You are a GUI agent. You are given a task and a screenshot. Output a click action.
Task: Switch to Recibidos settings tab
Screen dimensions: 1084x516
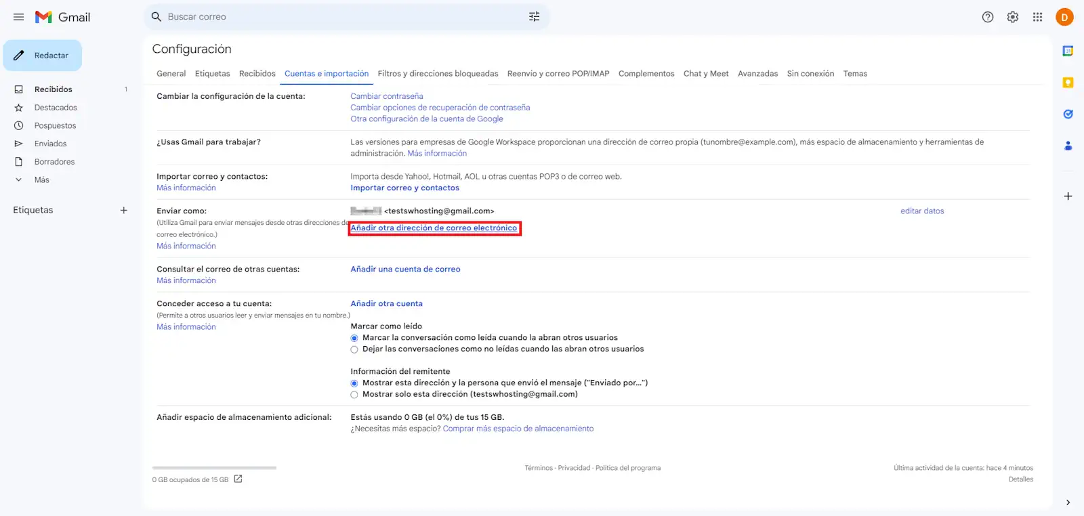pyautogui.click(x=257, y=74)
